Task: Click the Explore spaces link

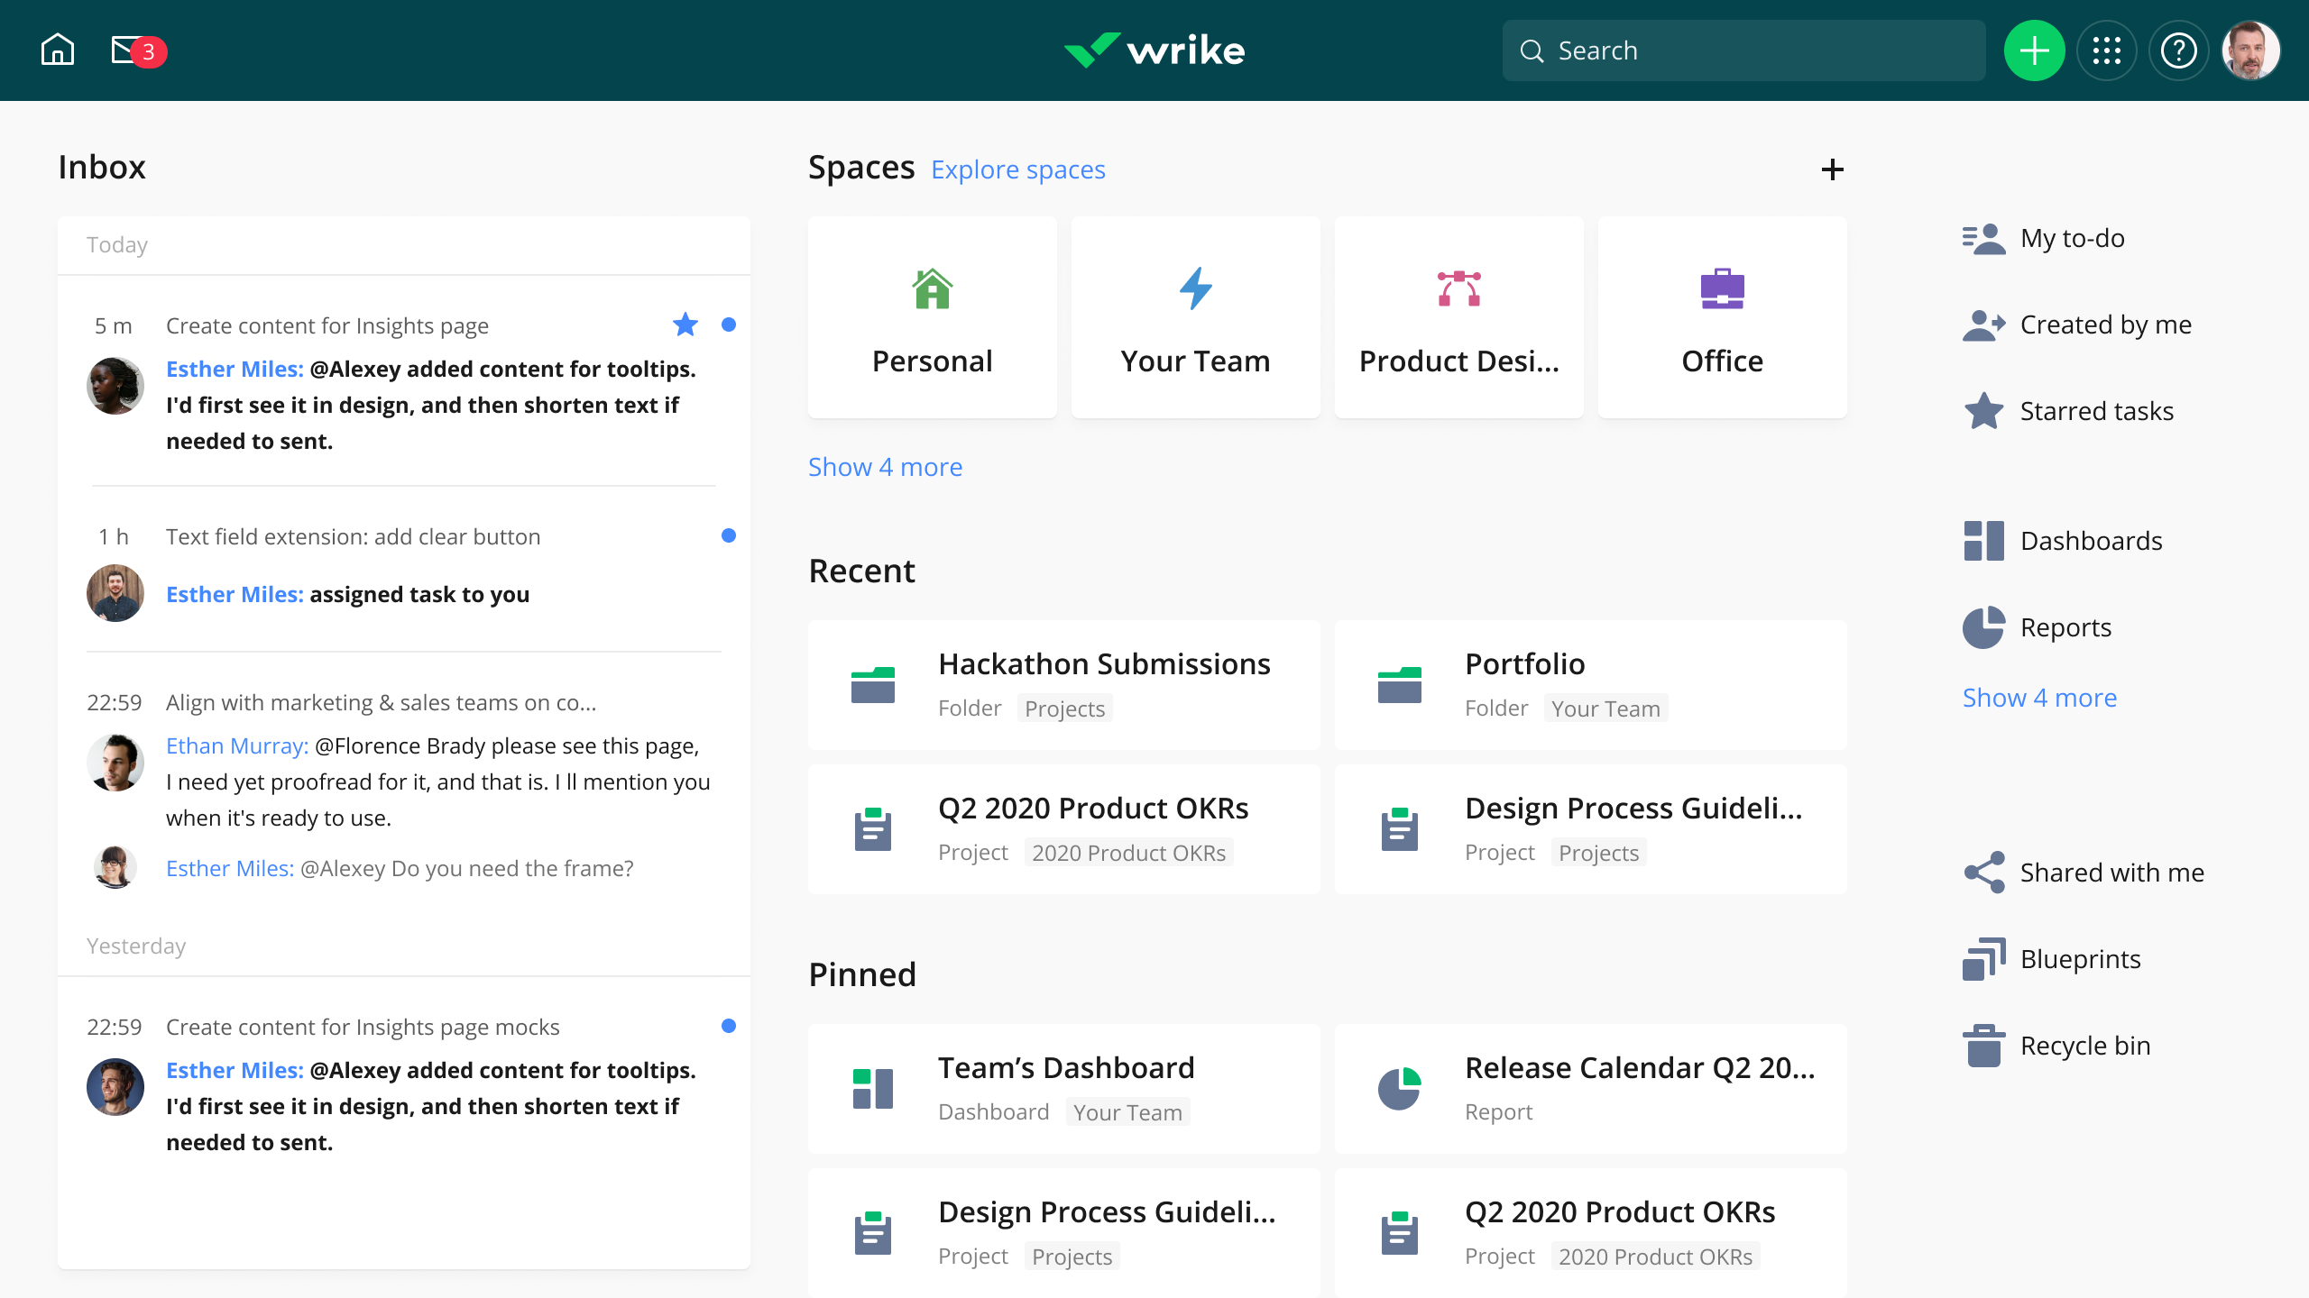Action: click(x=1017, y=169)
